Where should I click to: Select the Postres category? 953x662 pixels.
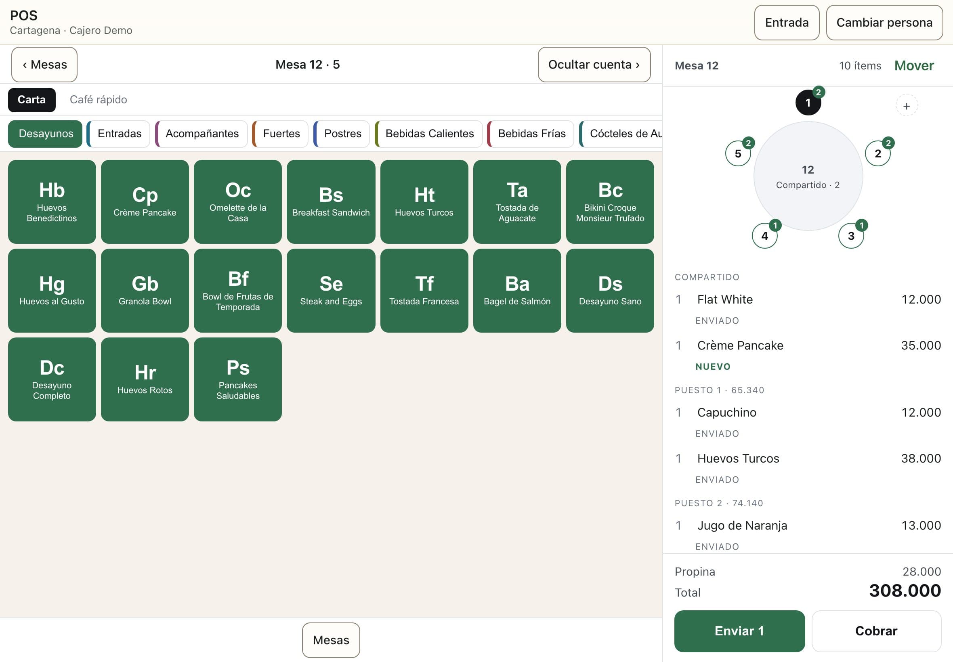342,134
